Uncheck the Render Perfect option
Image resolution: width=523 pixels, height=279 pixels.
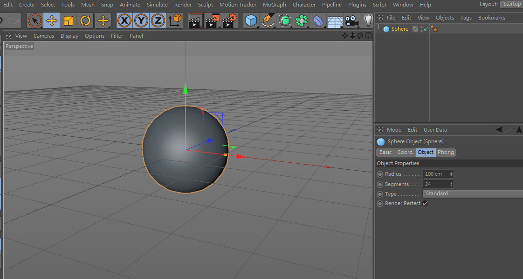click(x=425, y=203)
